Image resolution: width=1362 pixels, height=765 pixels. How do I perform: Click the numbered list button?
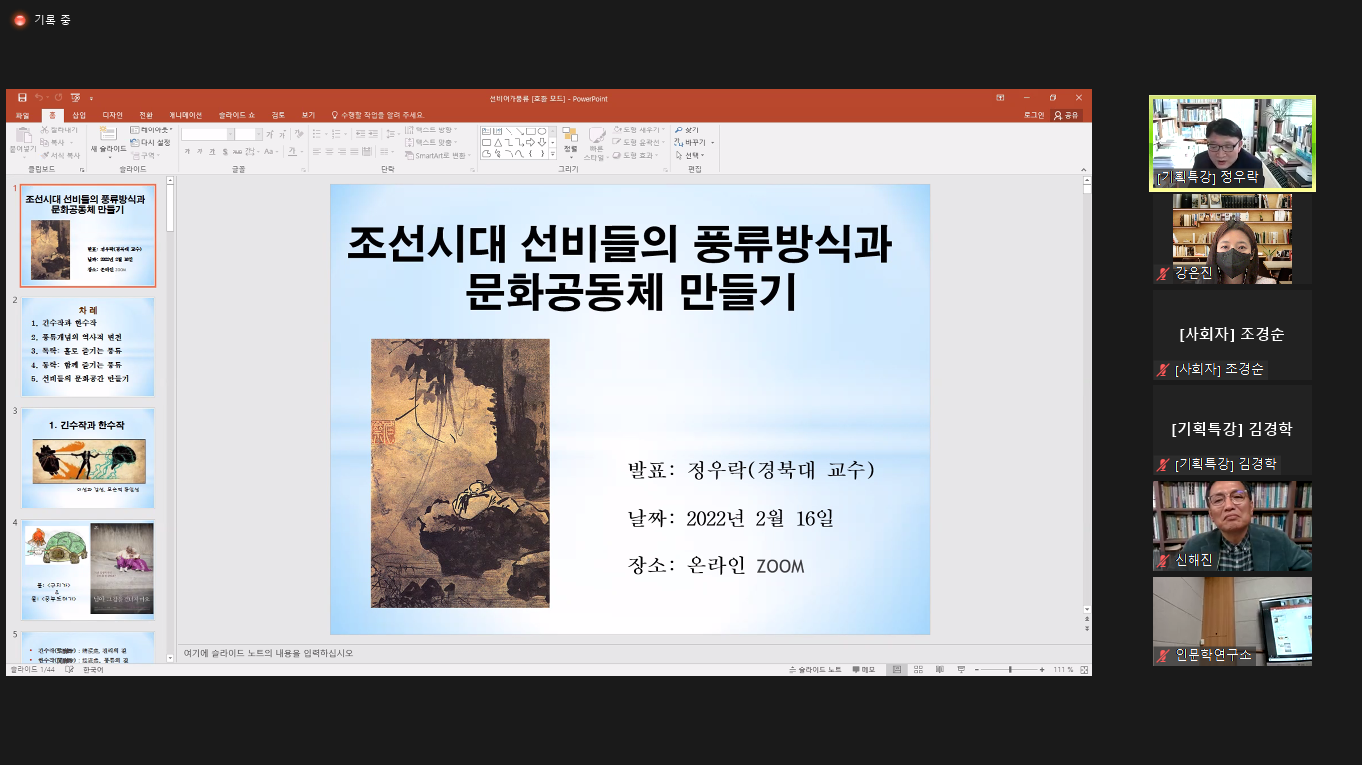click(336, 134)
